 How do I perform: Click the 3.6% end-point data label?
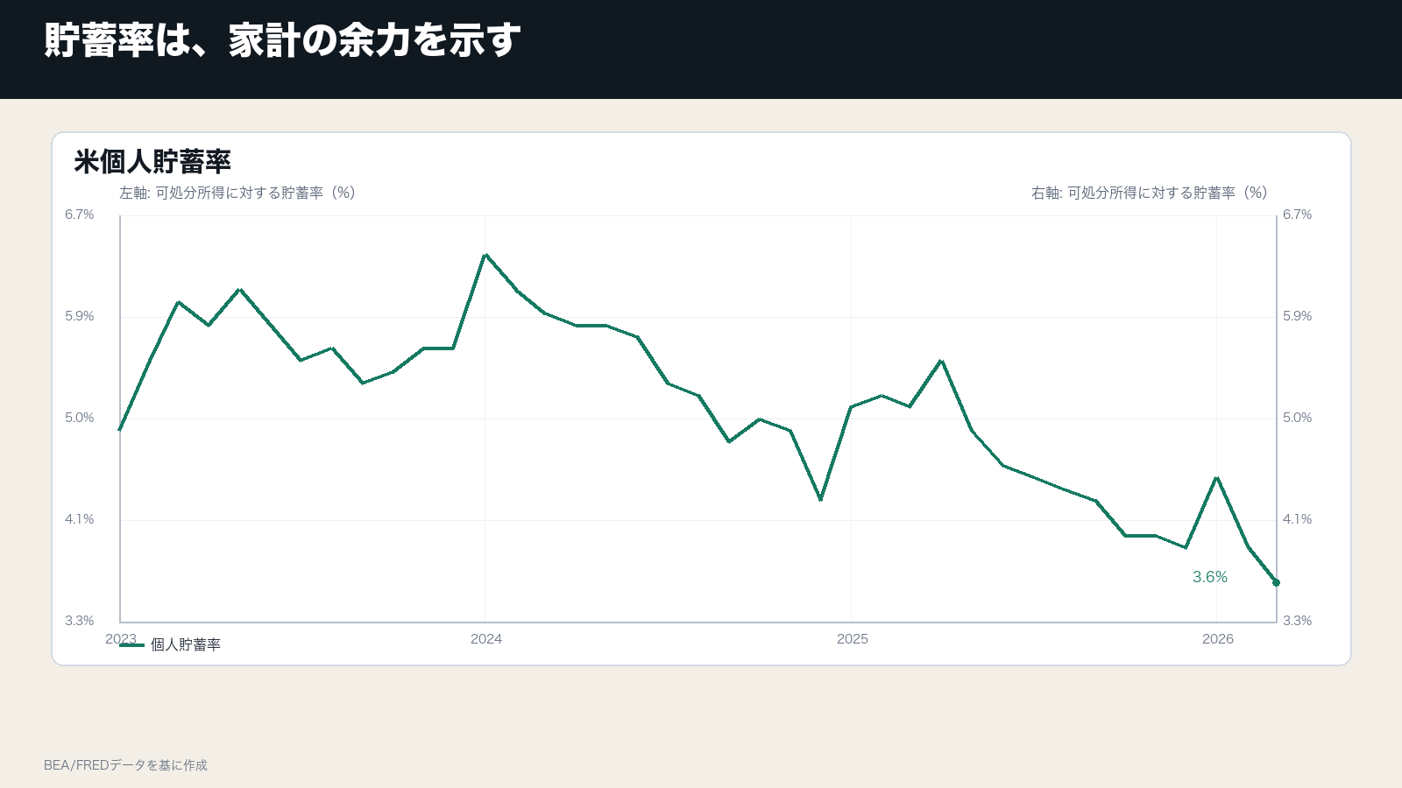tap(1210, 577)
